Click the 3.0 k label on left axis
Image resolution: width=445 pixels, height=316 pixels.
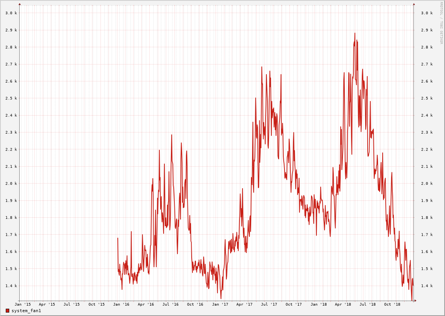[11, 13]
